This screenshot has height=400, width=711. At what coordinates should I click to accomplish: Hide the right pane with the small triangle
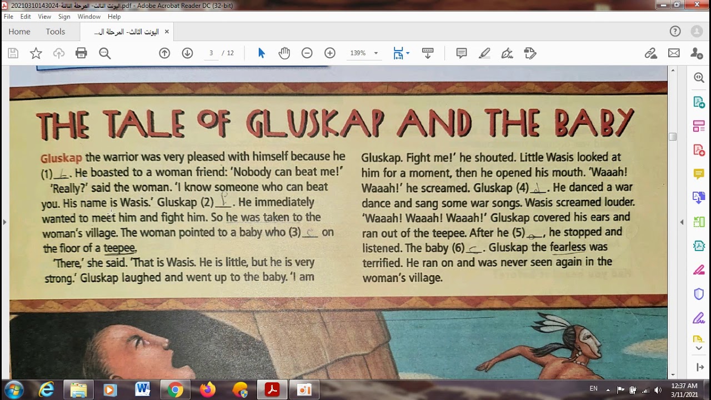tap(682, 222)
